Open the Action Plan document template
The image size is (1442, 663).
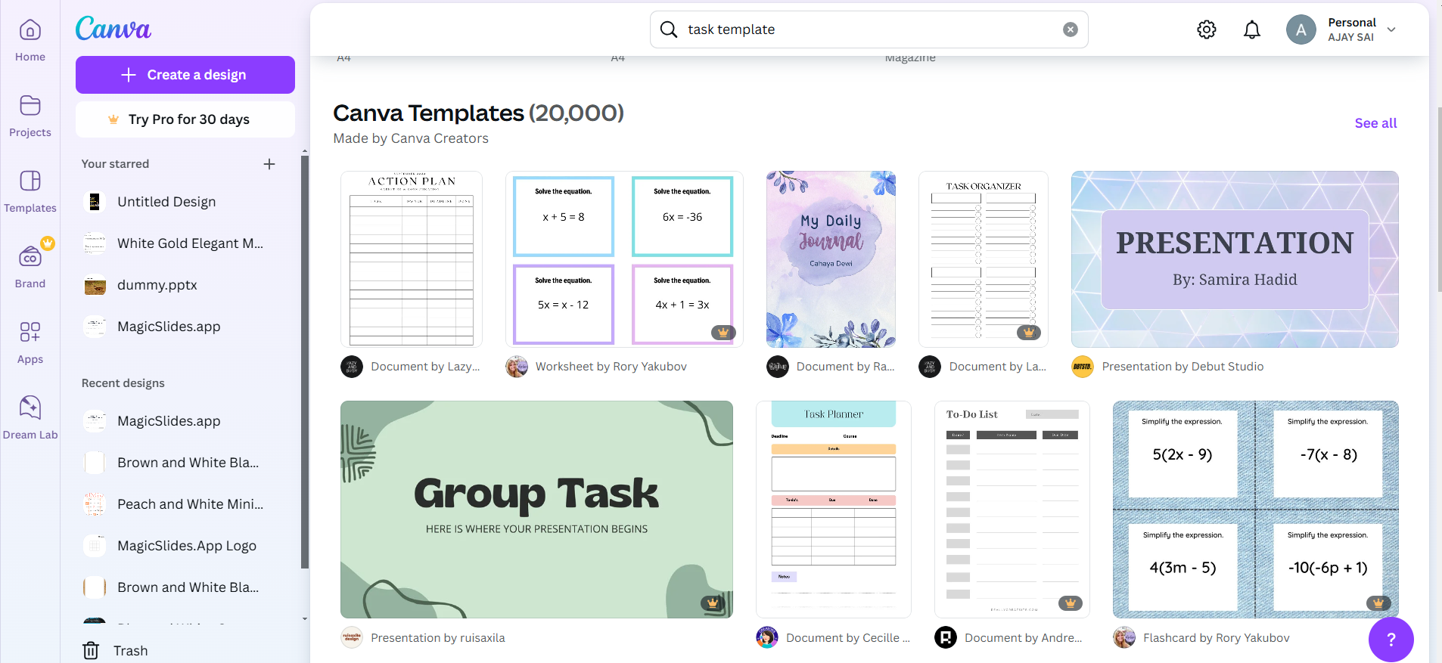[412, 259]
